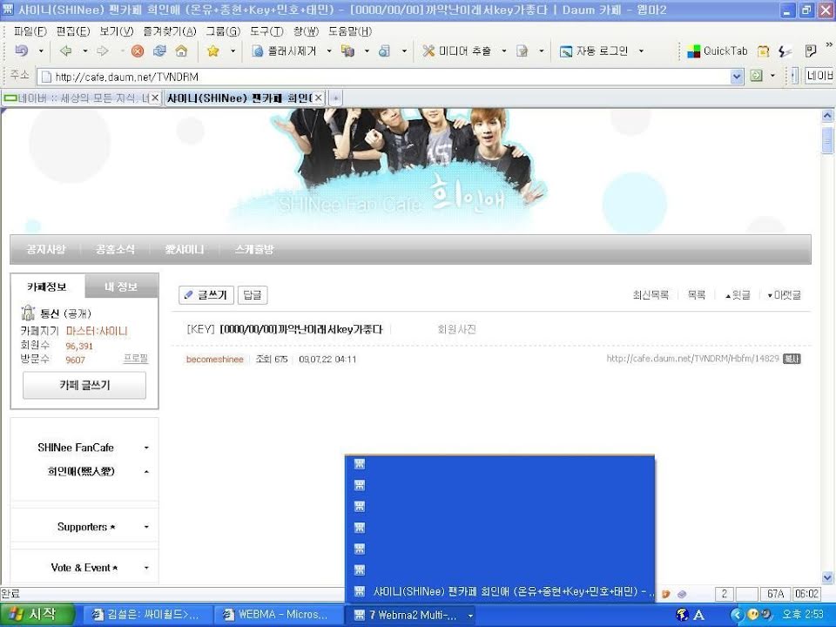Screen dimensions: 836x627
Task: Copy post URL with 복사 button
Action: pos(792,360)
